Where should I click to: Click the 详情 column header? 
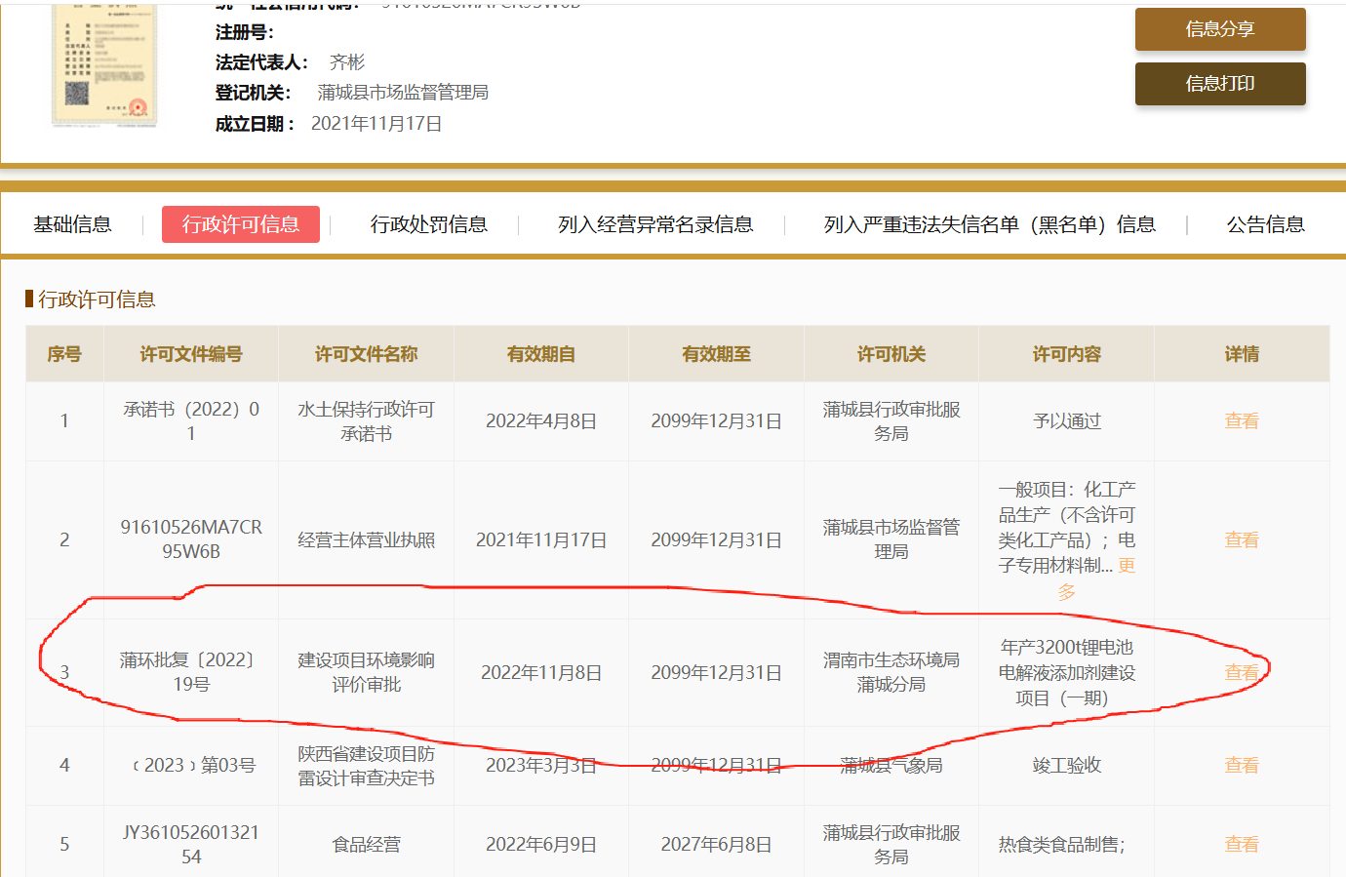click(x=1242, y=354)
